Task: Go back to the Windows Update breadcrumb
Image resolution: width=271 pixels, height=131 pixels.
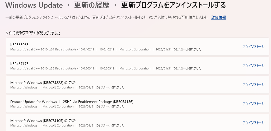Action: [x=34, y=5]
